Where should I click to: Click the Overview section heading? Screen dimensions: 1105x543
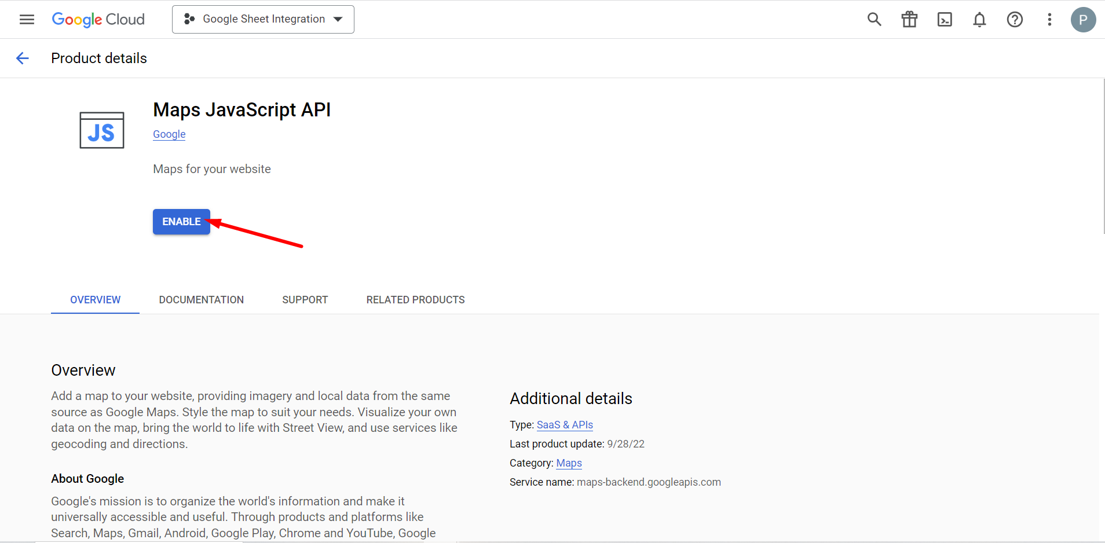point(83,370)
